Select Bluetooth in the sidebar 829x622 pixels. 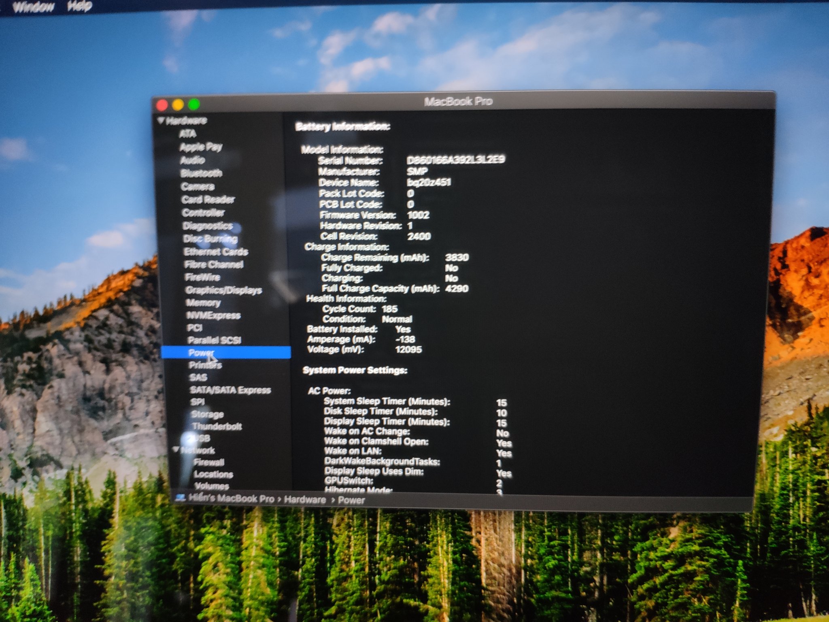point(201,173)
